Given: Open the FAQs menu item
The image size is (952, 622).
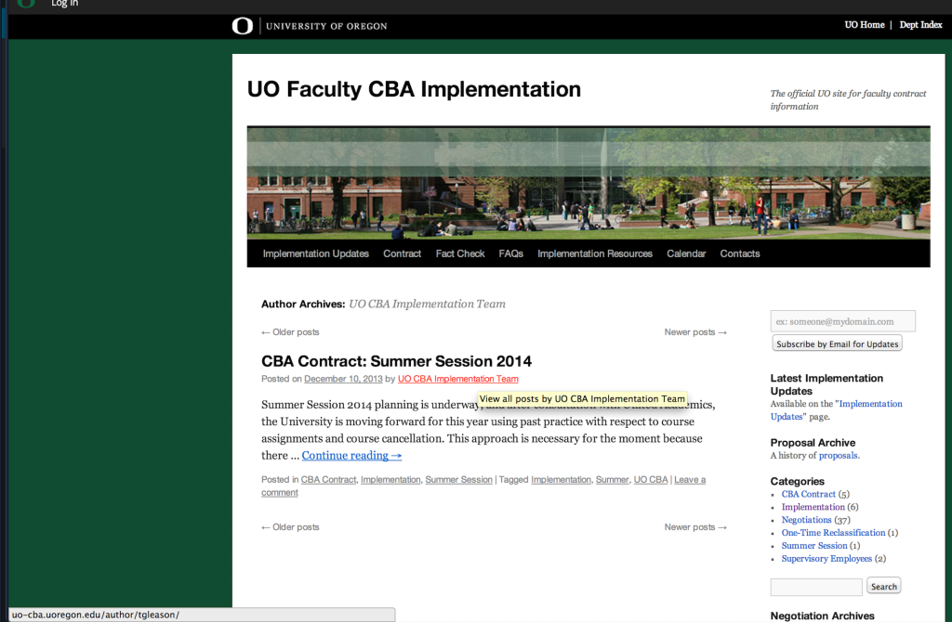Looking at the screenshot, I should pos(510,253).
